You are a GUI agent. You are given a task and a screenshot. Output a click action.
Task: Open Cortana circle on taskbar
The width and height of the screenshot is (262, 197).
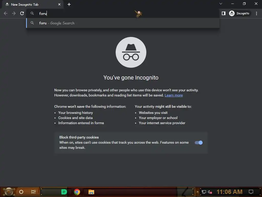(21, 192)
